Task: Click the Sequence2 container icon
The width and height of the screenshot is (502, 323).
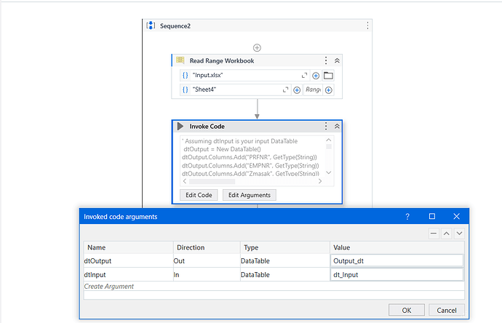Action: [151, 25]
